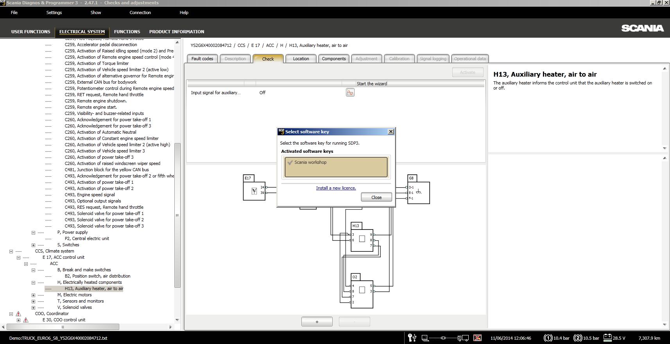Expand the T, Sensors and monitors node
Screen dimensions: 670x344
pyautogui.click(x=33, y=301)
